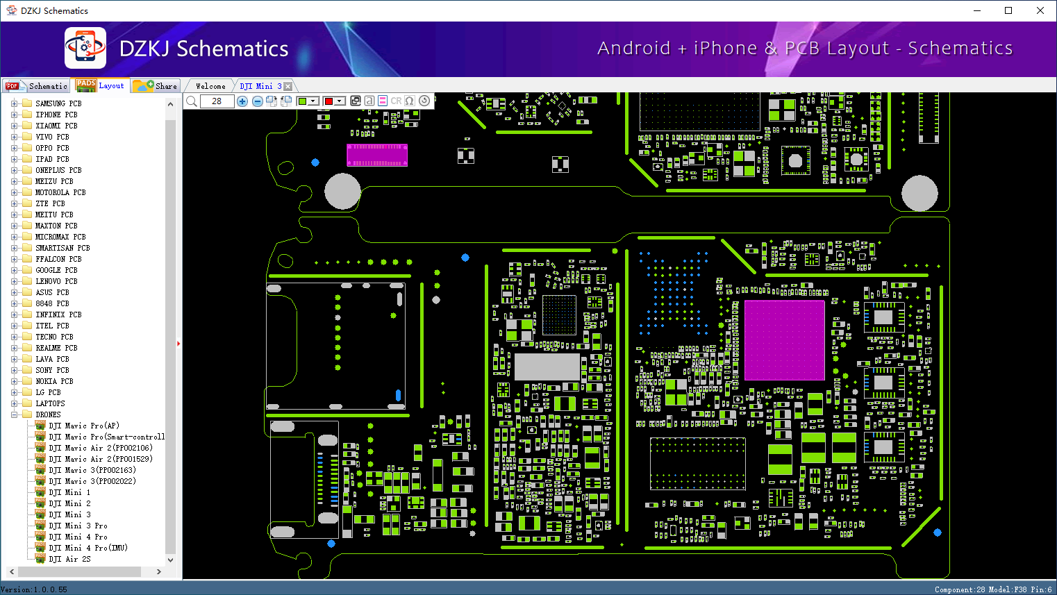
Task: Click the overlapping squares toolbar icon
Action: (x=356, y=101)
